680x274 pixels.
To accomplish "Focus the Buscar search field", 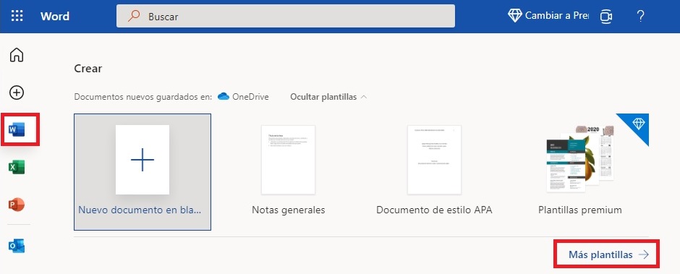I will [x=285, y=16].
